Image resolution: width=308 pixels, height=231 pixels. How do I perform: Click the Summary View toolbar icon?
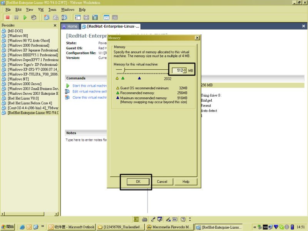click(x=107, y=17)
